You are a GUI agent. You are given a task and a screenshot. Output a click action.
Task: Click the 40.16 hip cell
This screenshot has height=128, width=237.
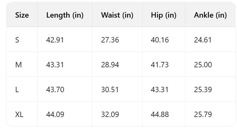tap(160, 40)
